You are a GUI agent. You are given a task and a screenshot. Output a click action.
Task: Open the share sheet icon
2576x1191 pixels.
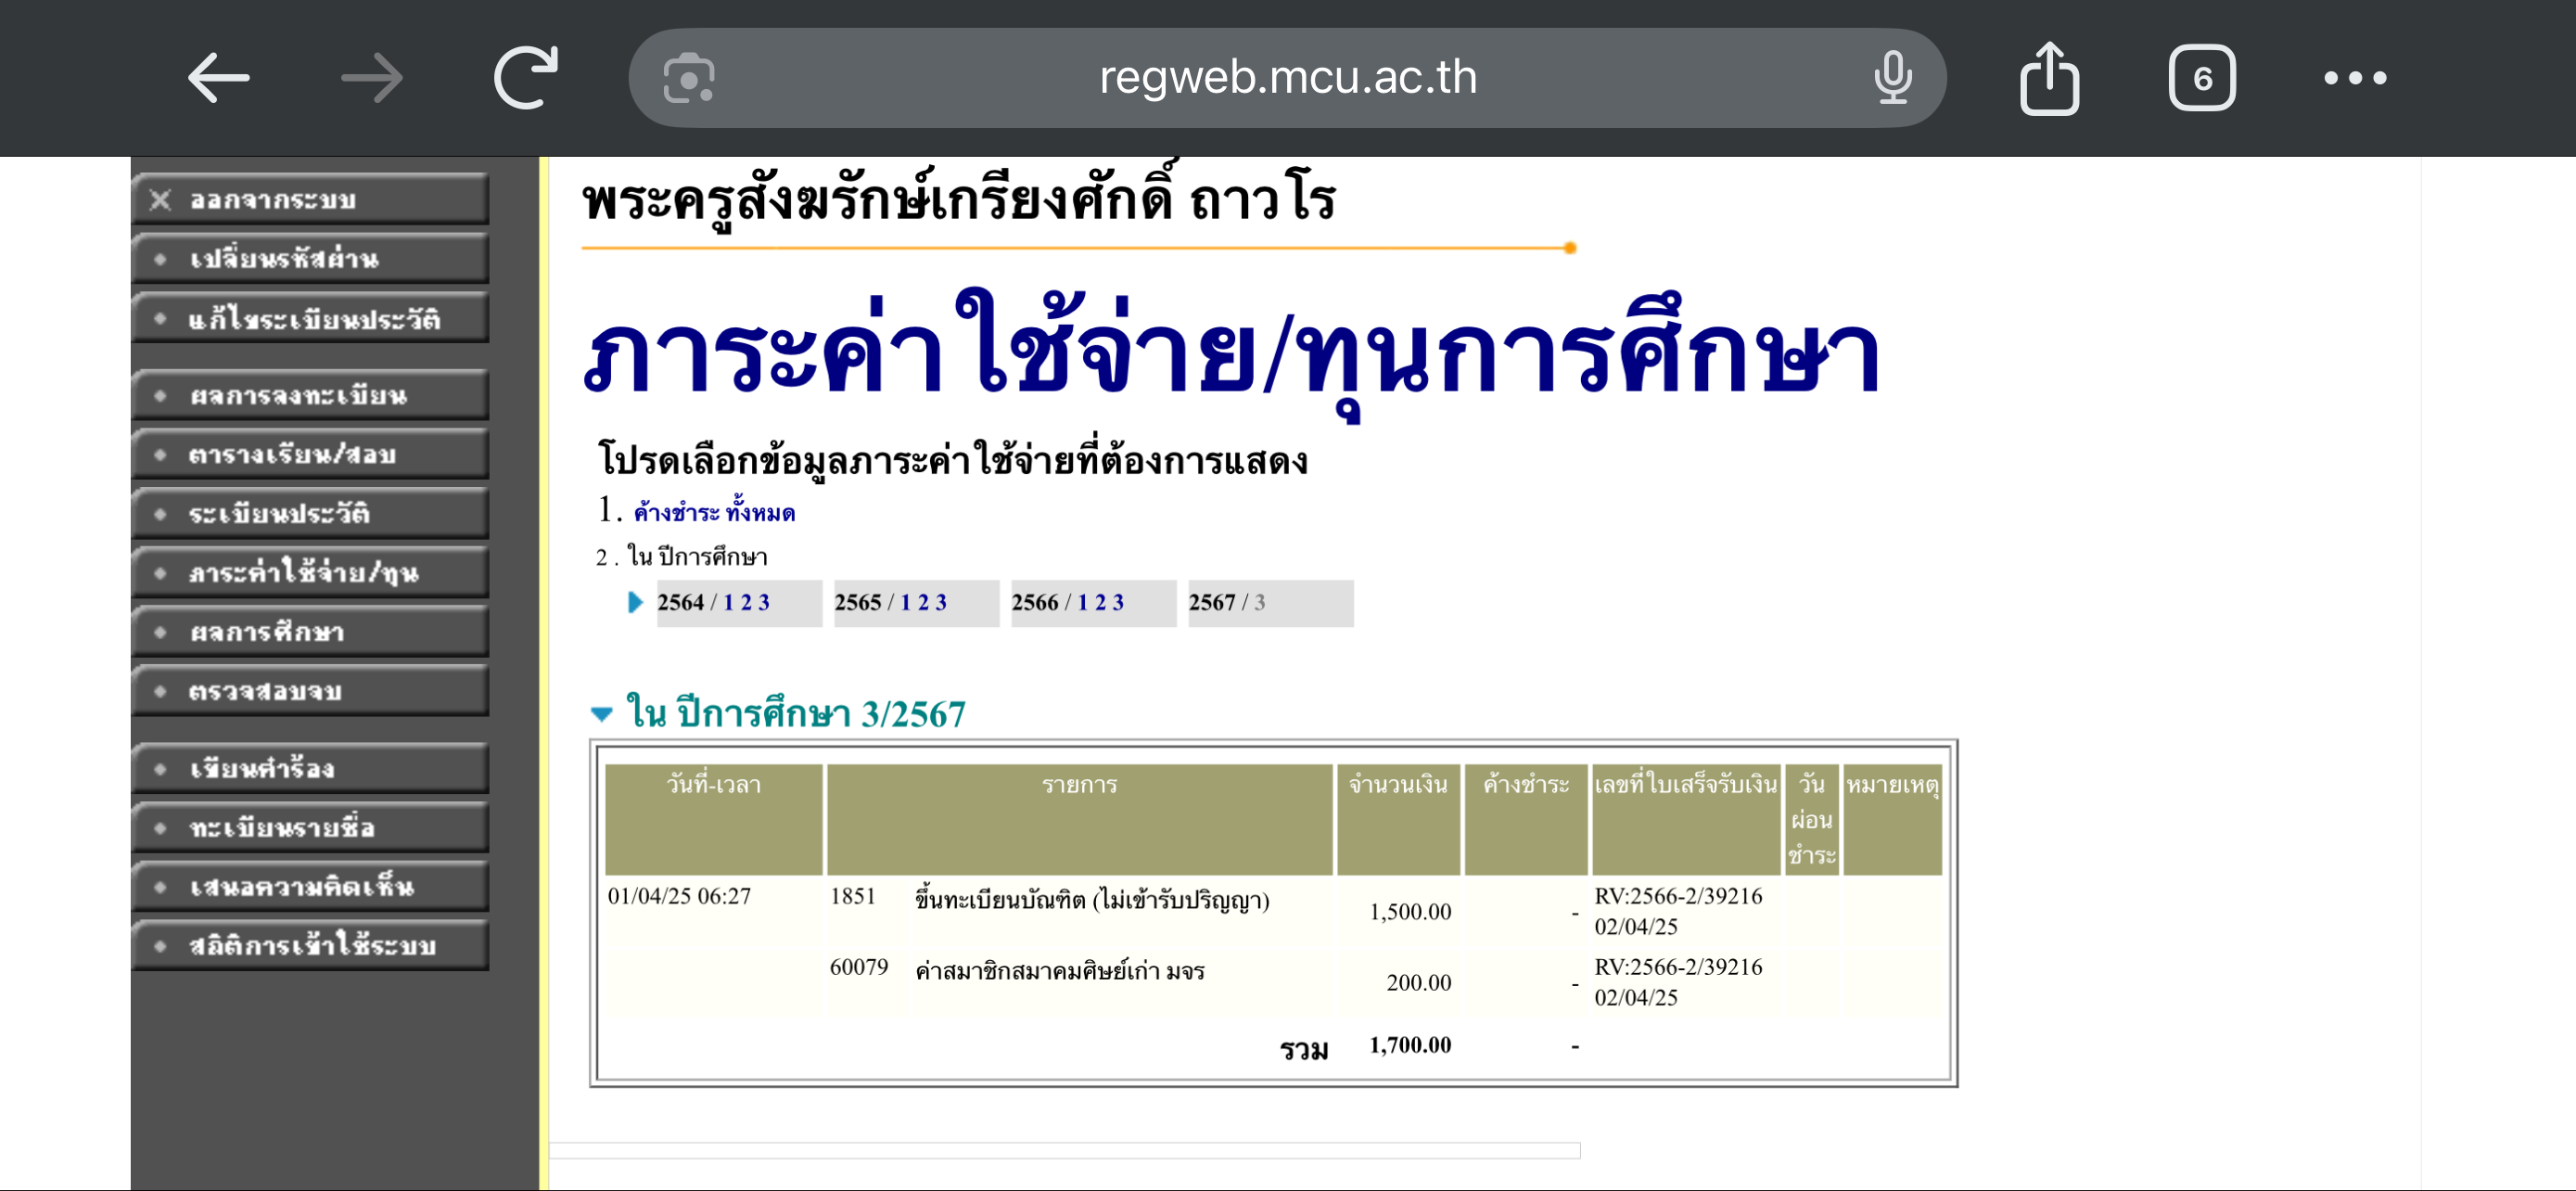tap(2049, 78)
